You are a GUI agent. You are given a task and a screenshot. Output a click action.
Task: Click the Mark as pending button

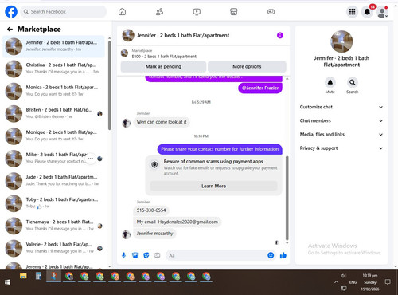(163, 66)
